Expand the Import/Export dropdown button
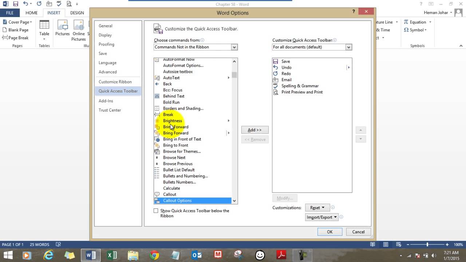 [322, 217]
